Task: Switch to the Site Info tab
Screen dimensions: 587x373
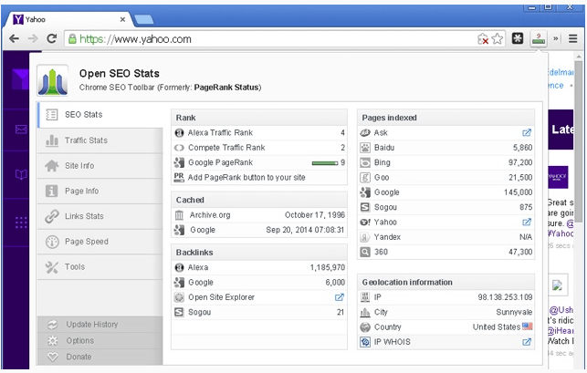Action: [x=100, y=166]
